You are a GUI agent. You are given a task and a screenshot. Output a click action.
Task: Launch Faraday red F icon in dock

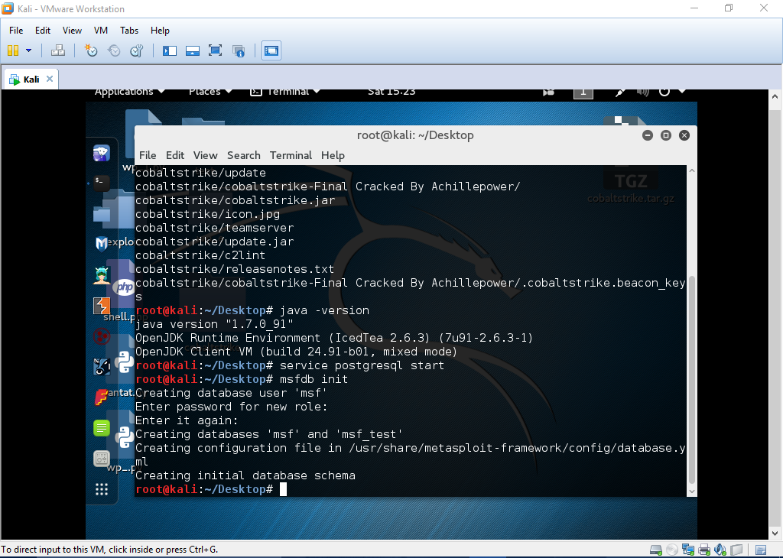[x=102, y=397]
